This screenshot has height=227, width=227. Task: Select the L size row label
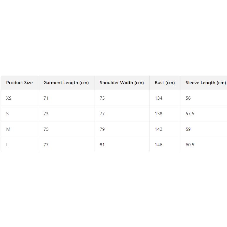point(7,145)
